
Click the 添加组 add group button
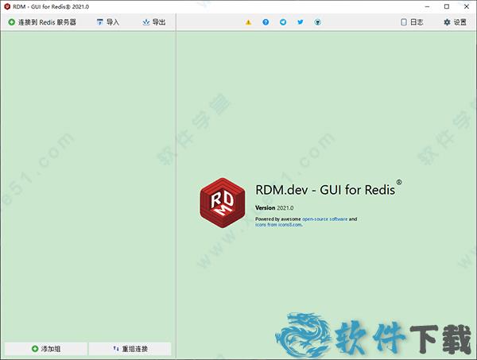click(x=45, y=349)
